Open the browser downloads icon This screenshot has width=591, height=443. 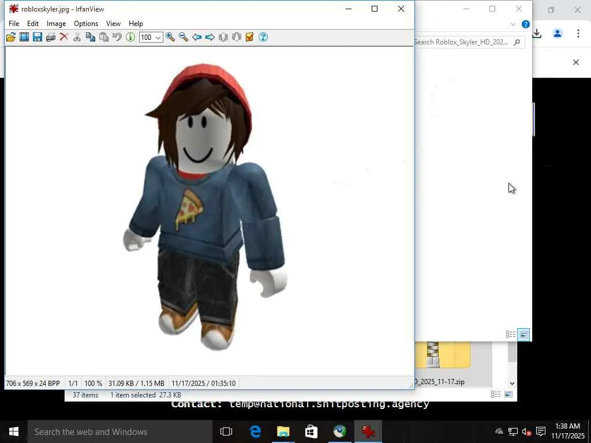[x=537, y=33]
